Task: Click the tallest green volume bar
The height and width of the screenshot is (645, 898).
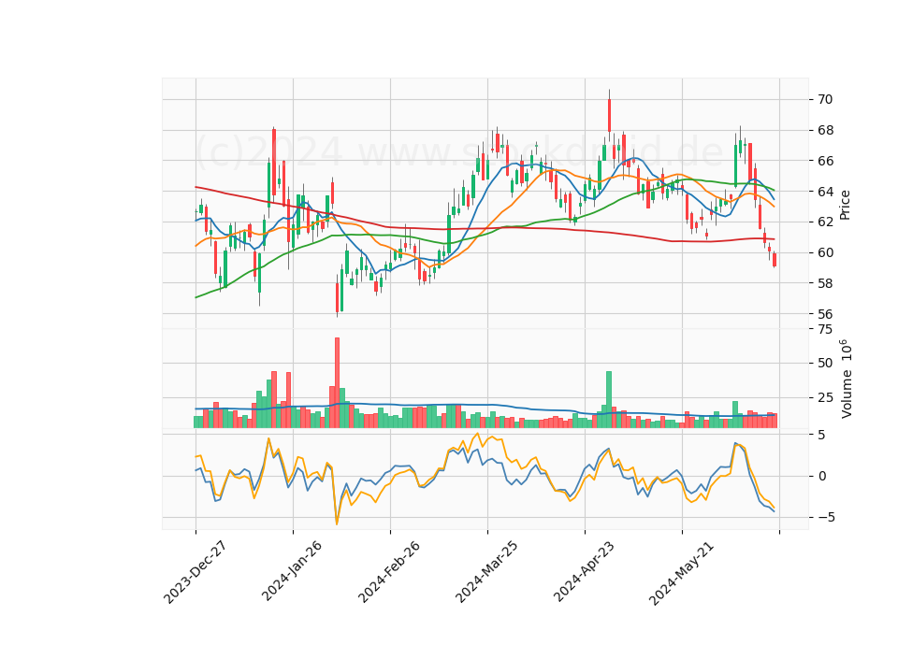Action: coord(609,399)
